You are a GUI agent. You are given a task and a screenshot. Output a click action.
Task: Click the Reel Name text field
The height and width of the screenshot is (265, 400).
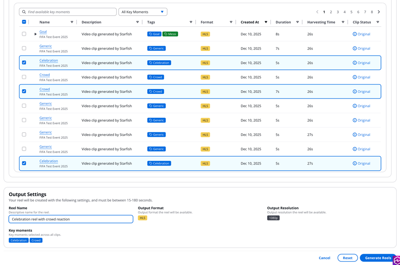click(x=71, y=219)
